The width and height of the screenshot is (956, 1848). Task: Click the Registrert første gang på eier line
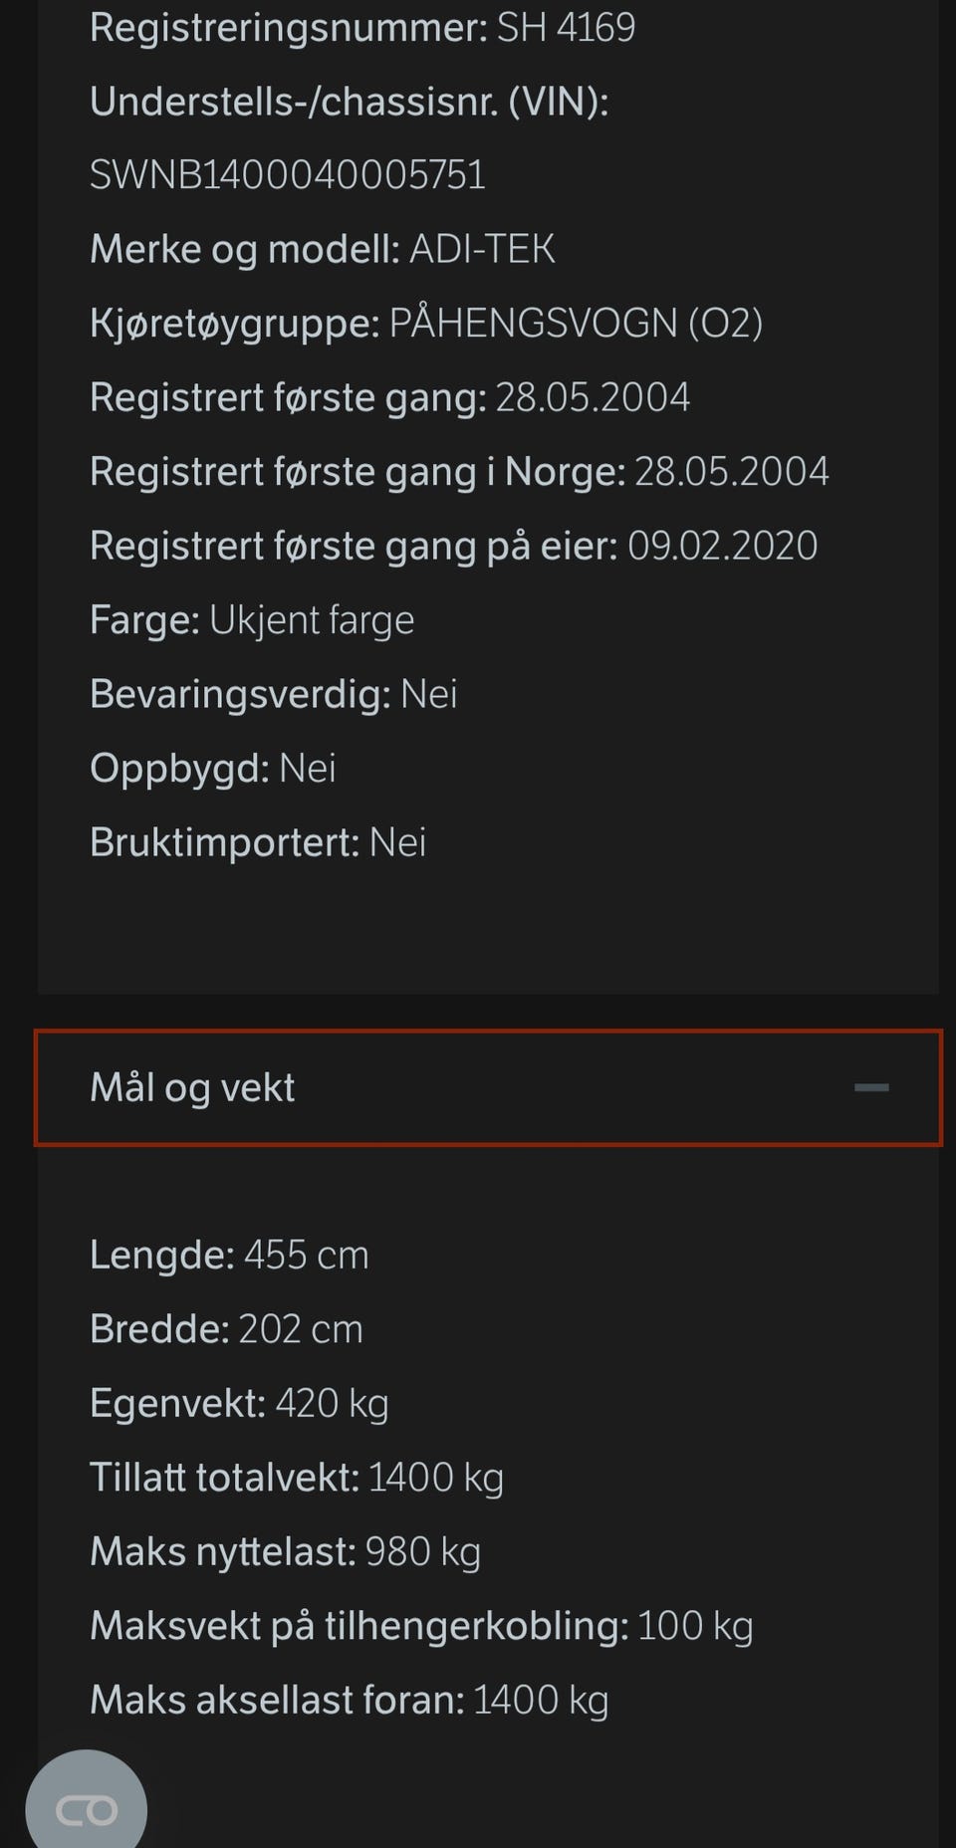click(453, 546)
